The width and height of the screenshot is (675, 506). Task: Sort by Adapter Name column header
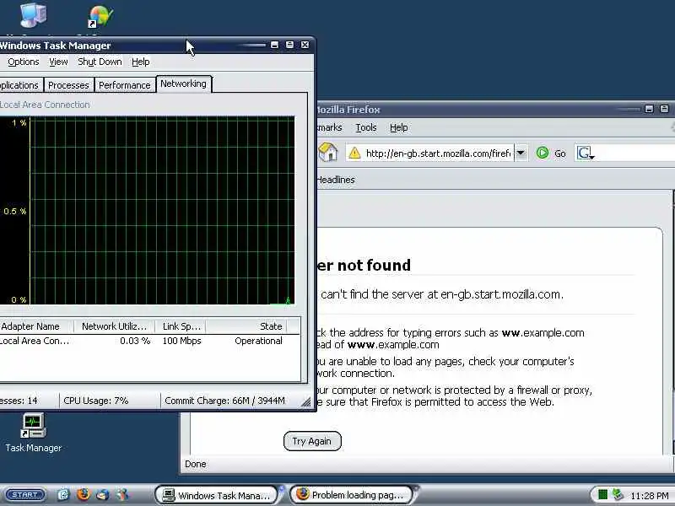(x=36, y=326)
